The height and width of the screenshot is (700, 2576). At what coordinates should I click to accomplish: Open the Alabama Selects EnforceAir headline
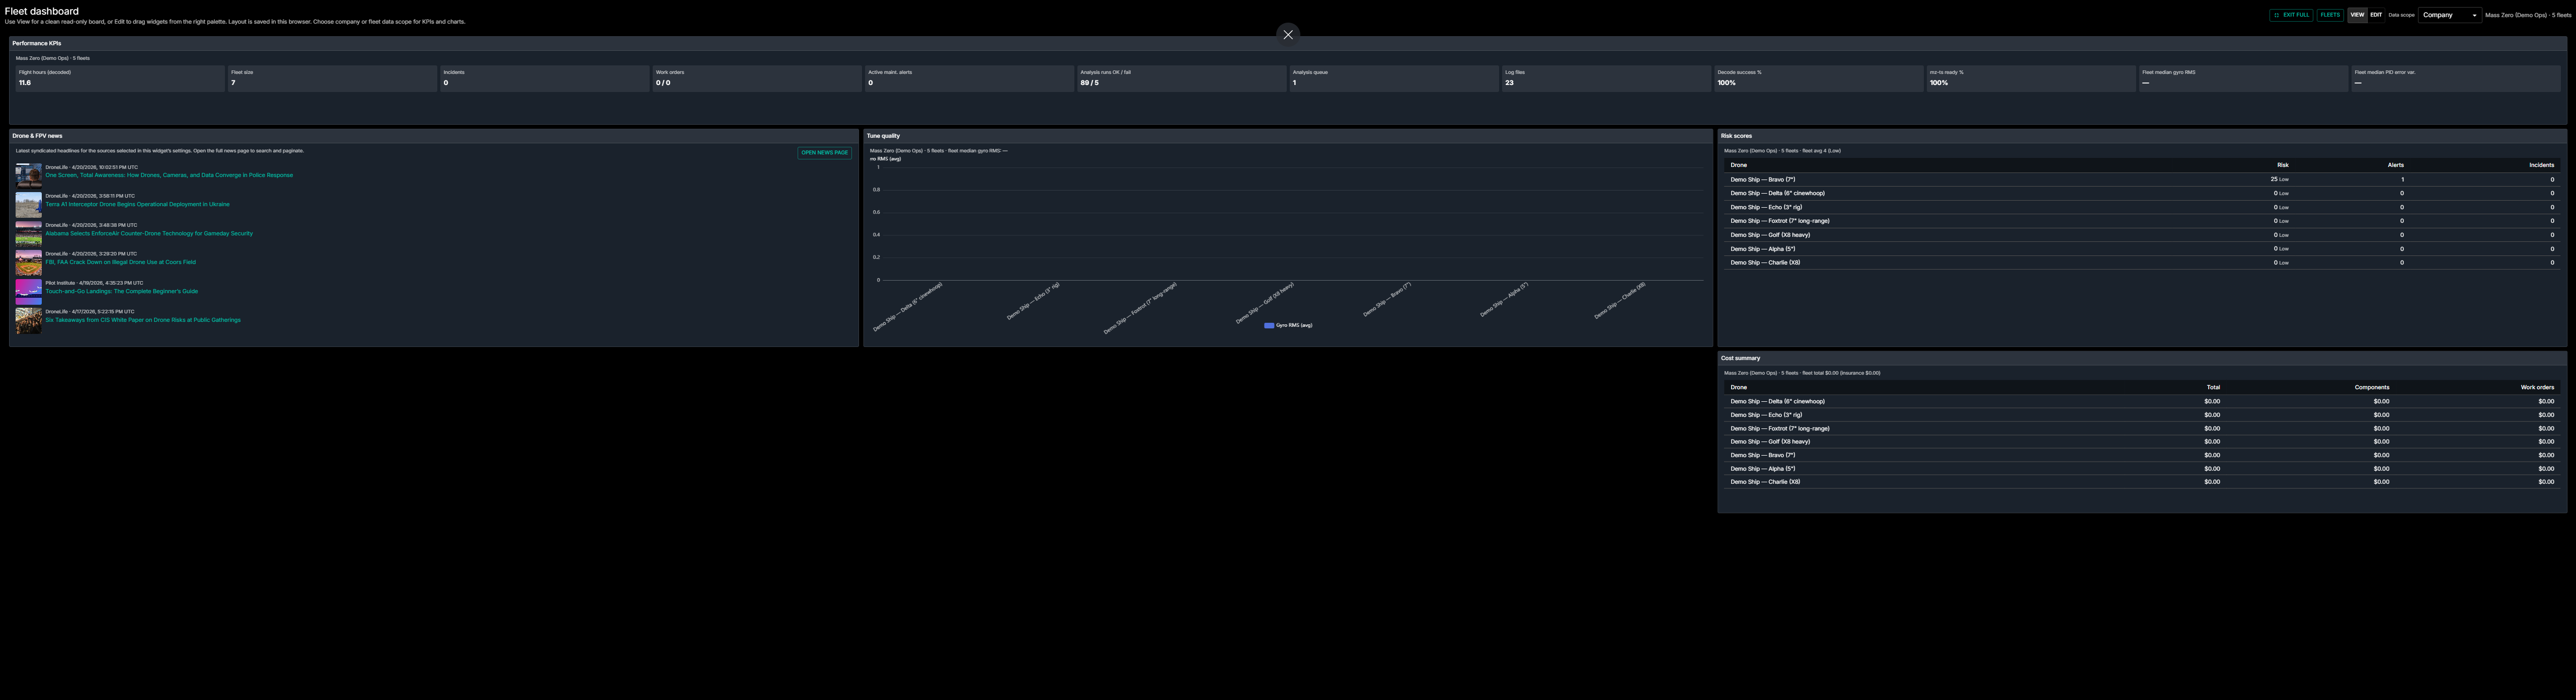149,233
